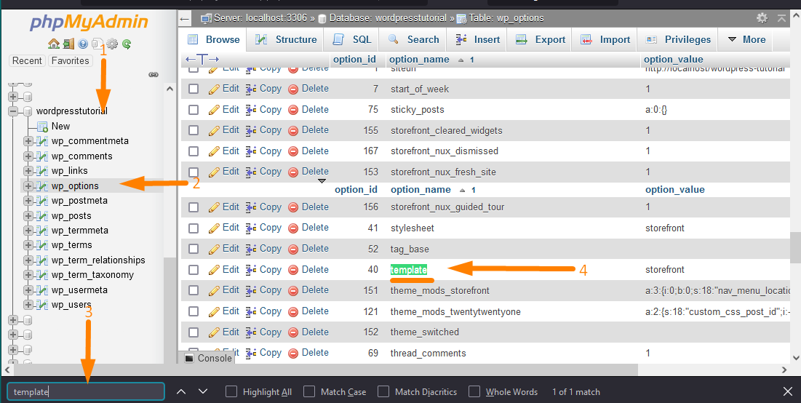Click the copy icon on start_of_week row
Screen dimensions: 801x403
[x=251, y=89]
